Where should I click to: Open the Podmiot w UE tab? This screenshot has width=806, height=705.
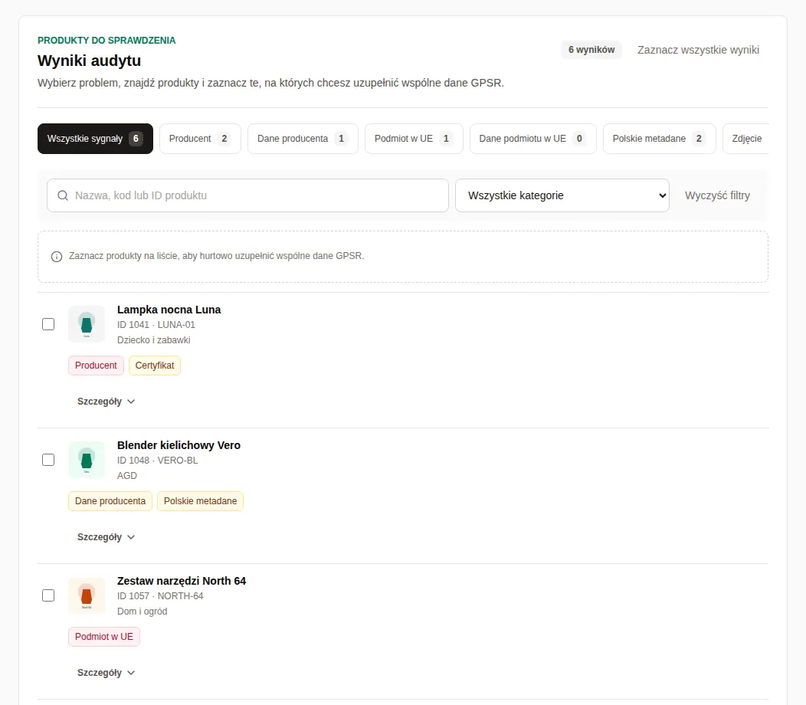pos(414,139)
